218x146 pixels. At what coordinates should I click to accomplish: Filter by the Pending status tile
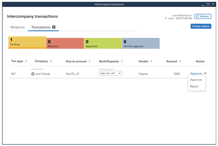pos(27,42)
